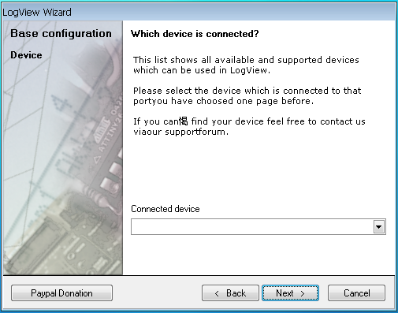Screen dimensions: 398x313
Task: Click the 'This list shows all available' paragraph
Action: click(246, 65)
